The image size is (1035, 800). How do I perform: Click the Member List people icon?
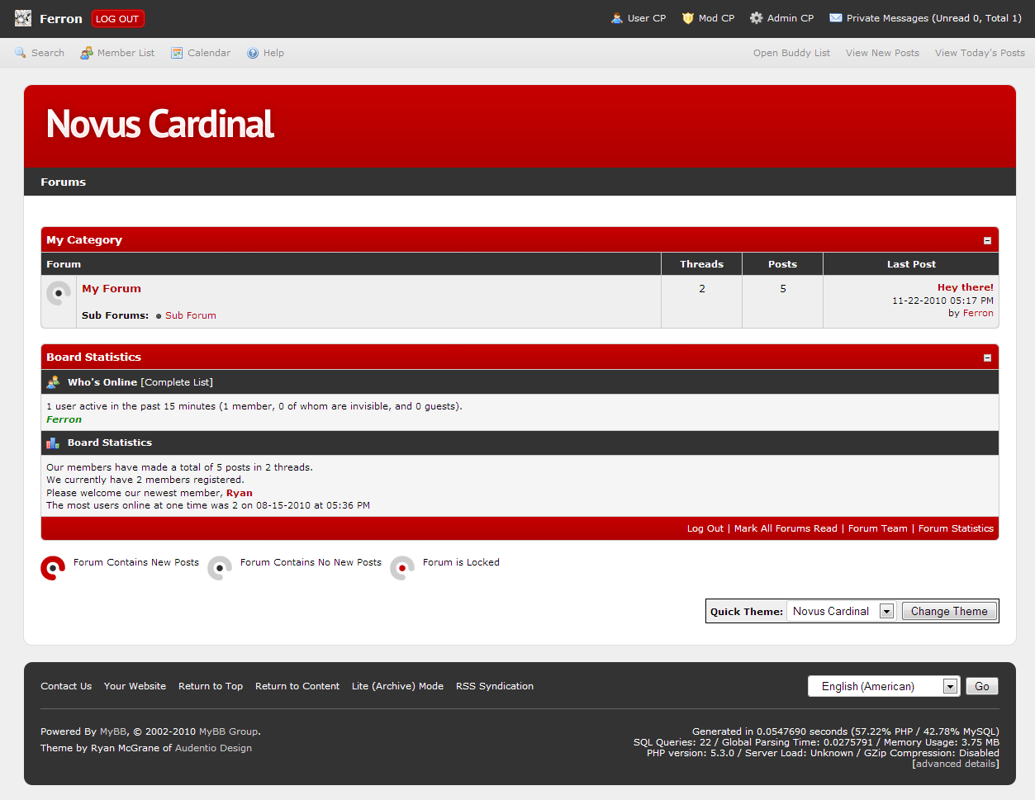coord(87,53)
